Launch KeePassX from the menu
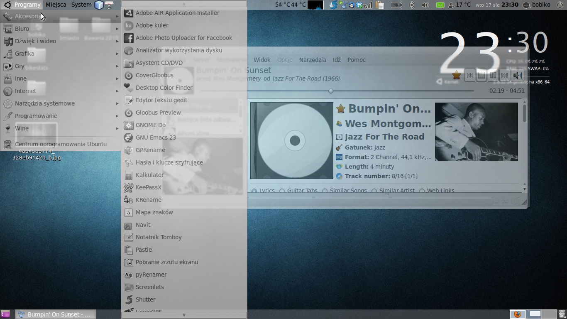Image resolution: width=567 pixels, height=319 pixels. [148, 187]
